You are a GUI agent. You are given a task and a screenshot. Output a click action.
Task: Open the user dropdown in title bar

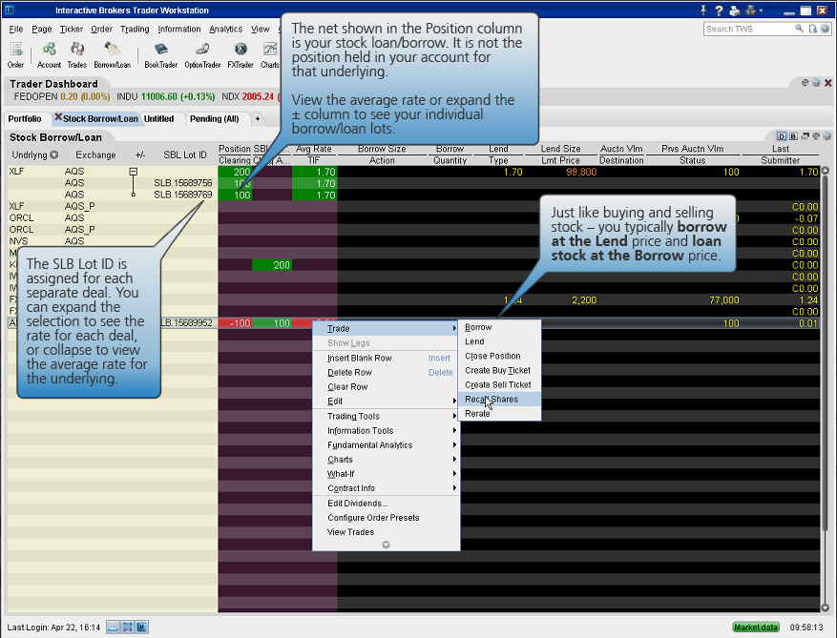click(x=754, y=10)
